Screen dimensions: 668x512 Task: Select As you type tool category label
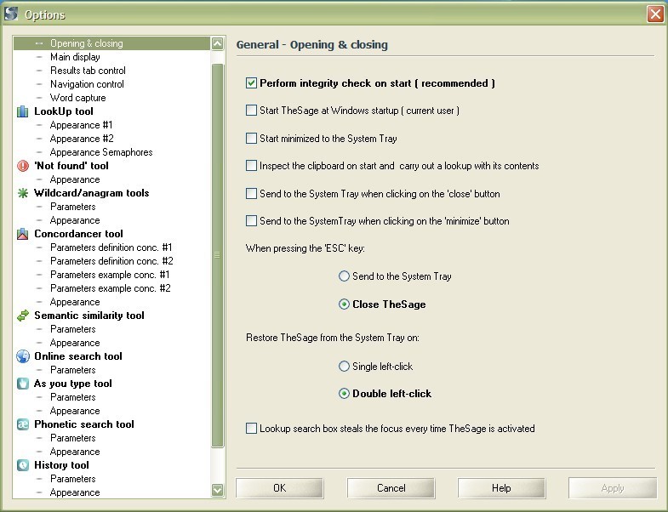coord(73,384)
